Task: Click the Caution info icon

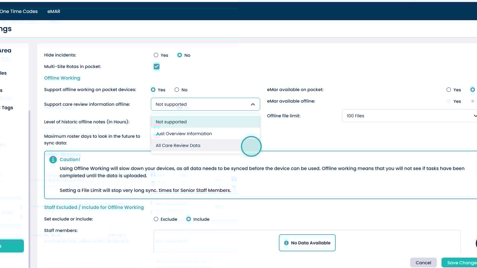Action: 53,160
